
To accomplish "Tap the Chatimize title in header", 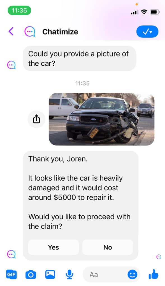I will (60, 32).
